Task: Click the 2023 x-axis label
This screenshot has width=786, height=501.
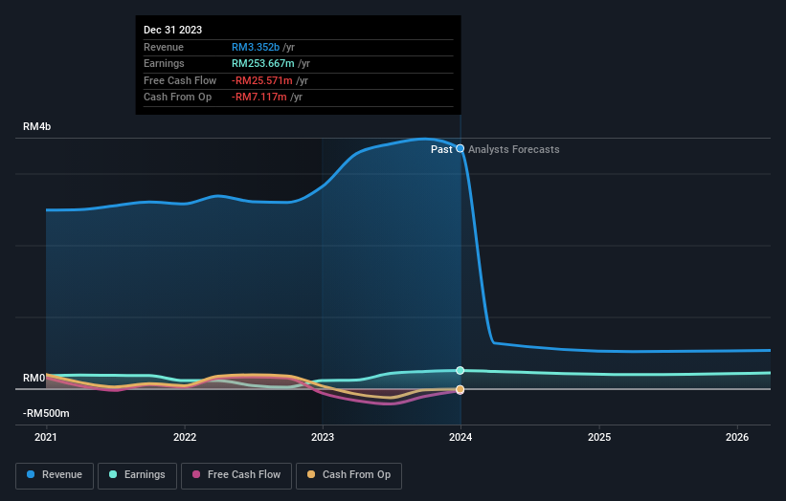Action: click(x=323, y=437)
